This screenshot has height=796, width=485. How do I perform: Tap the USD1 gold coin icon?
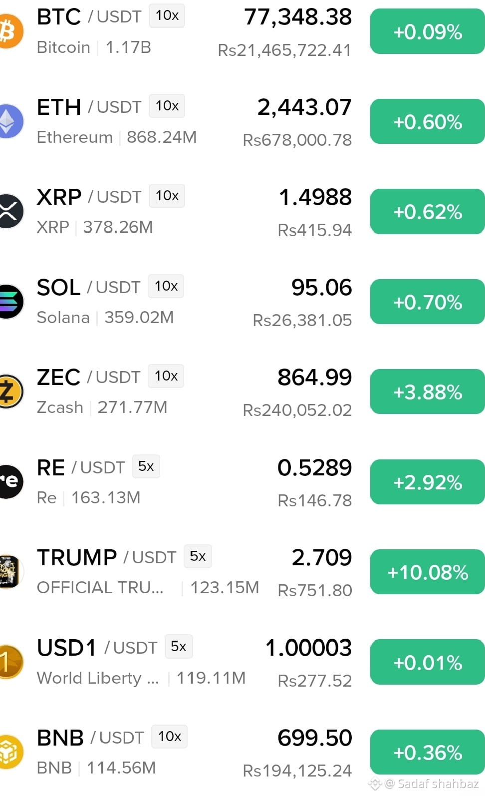[11, 662]
